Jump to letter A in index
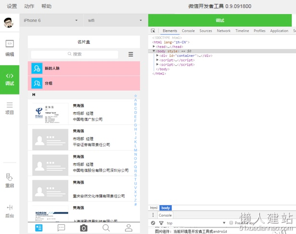296x234 pixels. (135, 100)
